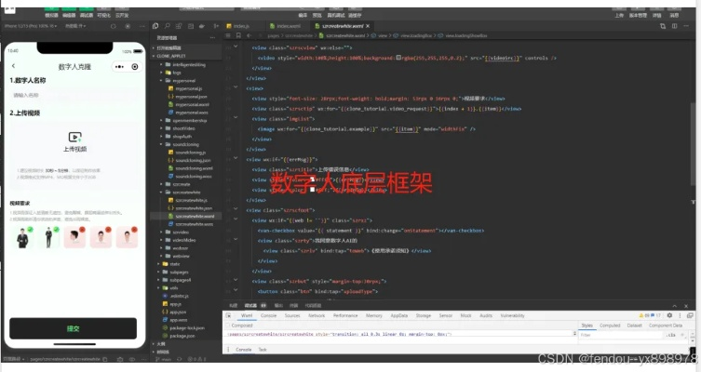Toggle the .cls button in Styles

tap(670, 335)
